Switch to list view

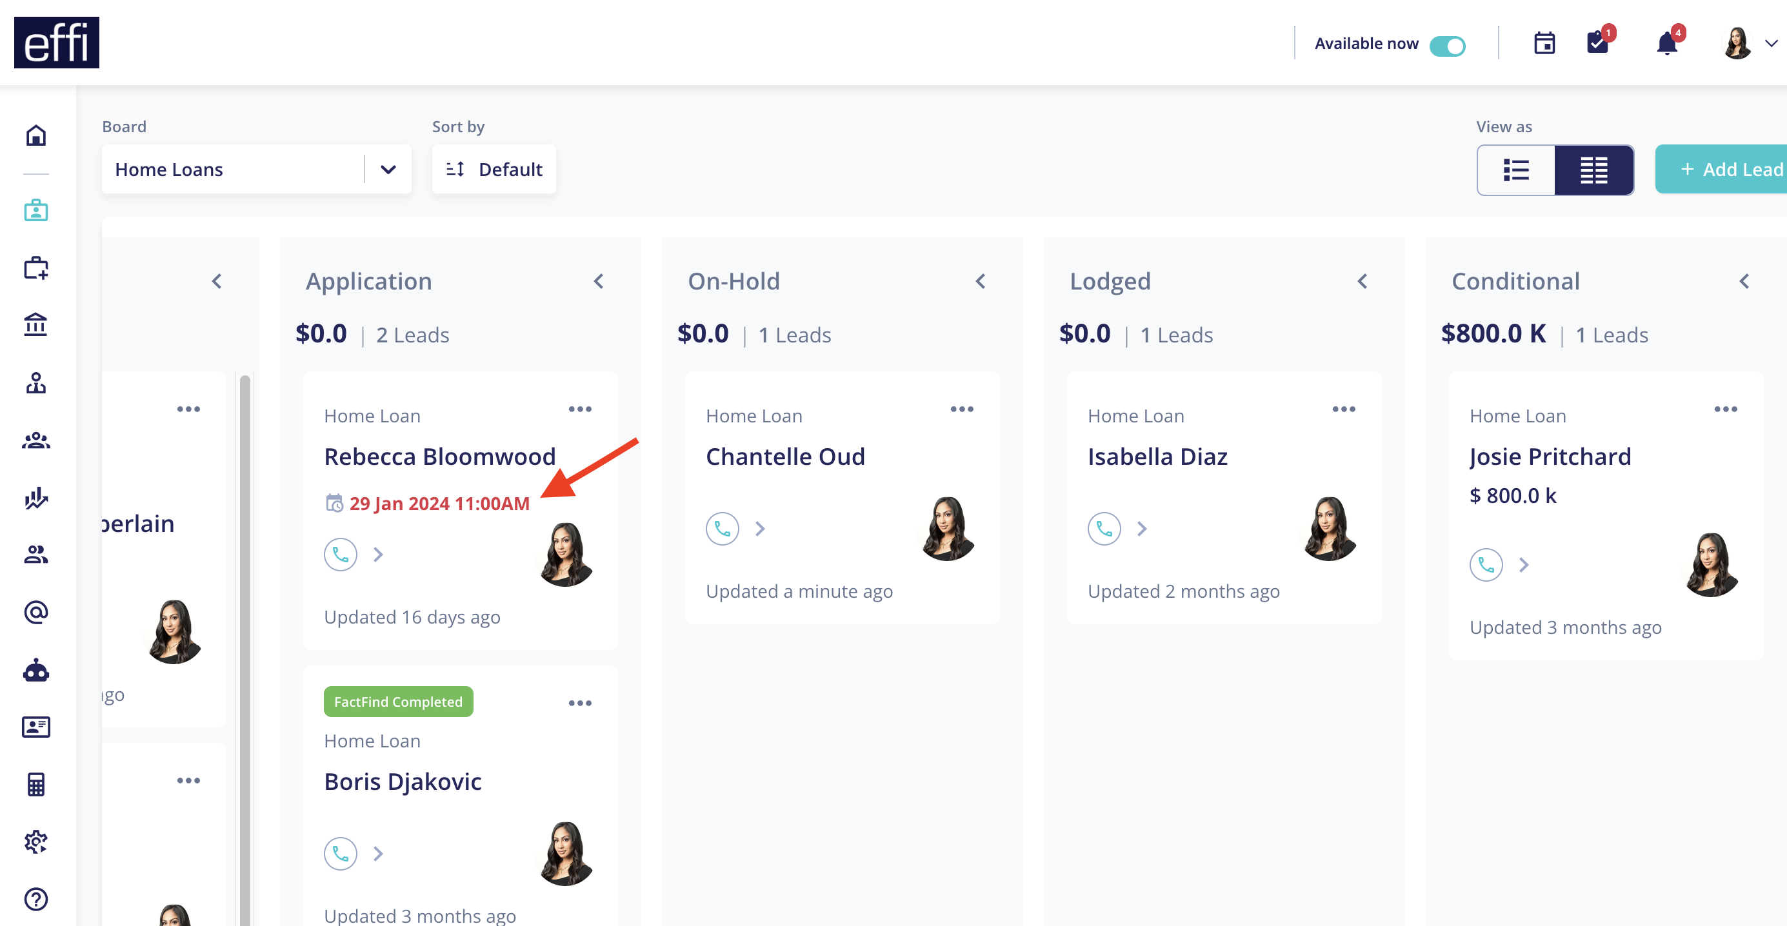[x=1516, y=170]
